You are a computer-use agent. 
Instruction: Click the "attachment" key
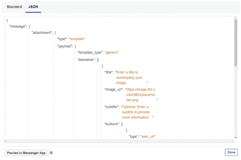42,33
